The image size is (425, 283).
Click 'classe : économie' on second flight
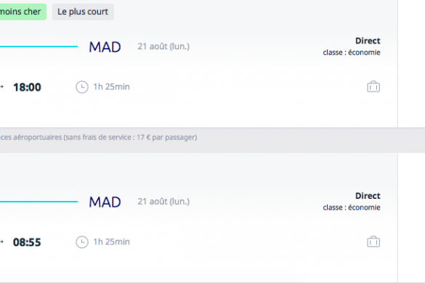352,208
